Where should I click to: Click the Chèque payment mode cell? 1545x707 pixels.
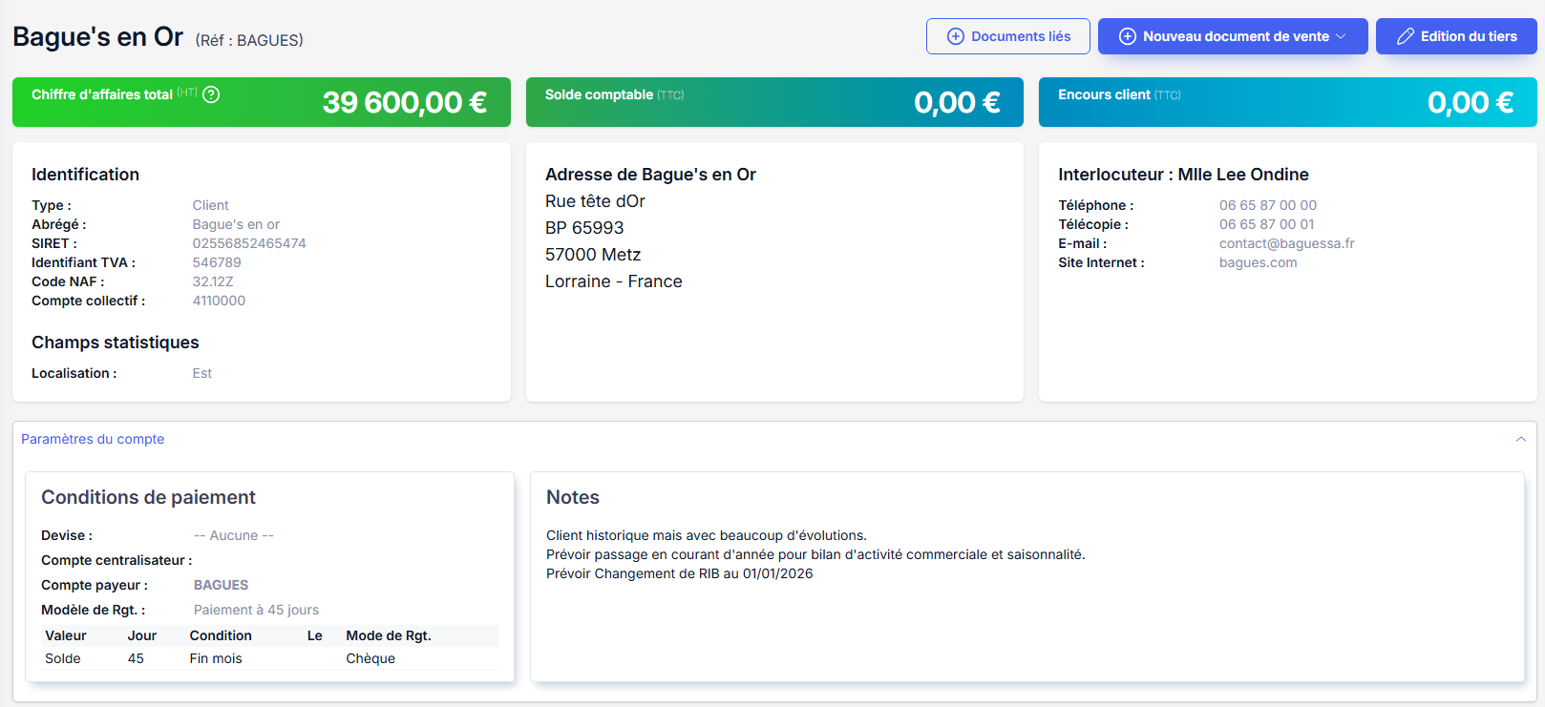(370, 658)
